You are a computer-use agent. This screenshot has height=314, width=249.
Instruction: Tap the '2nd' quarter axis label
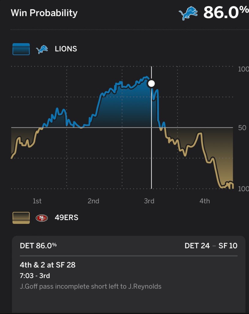(93, 201)
